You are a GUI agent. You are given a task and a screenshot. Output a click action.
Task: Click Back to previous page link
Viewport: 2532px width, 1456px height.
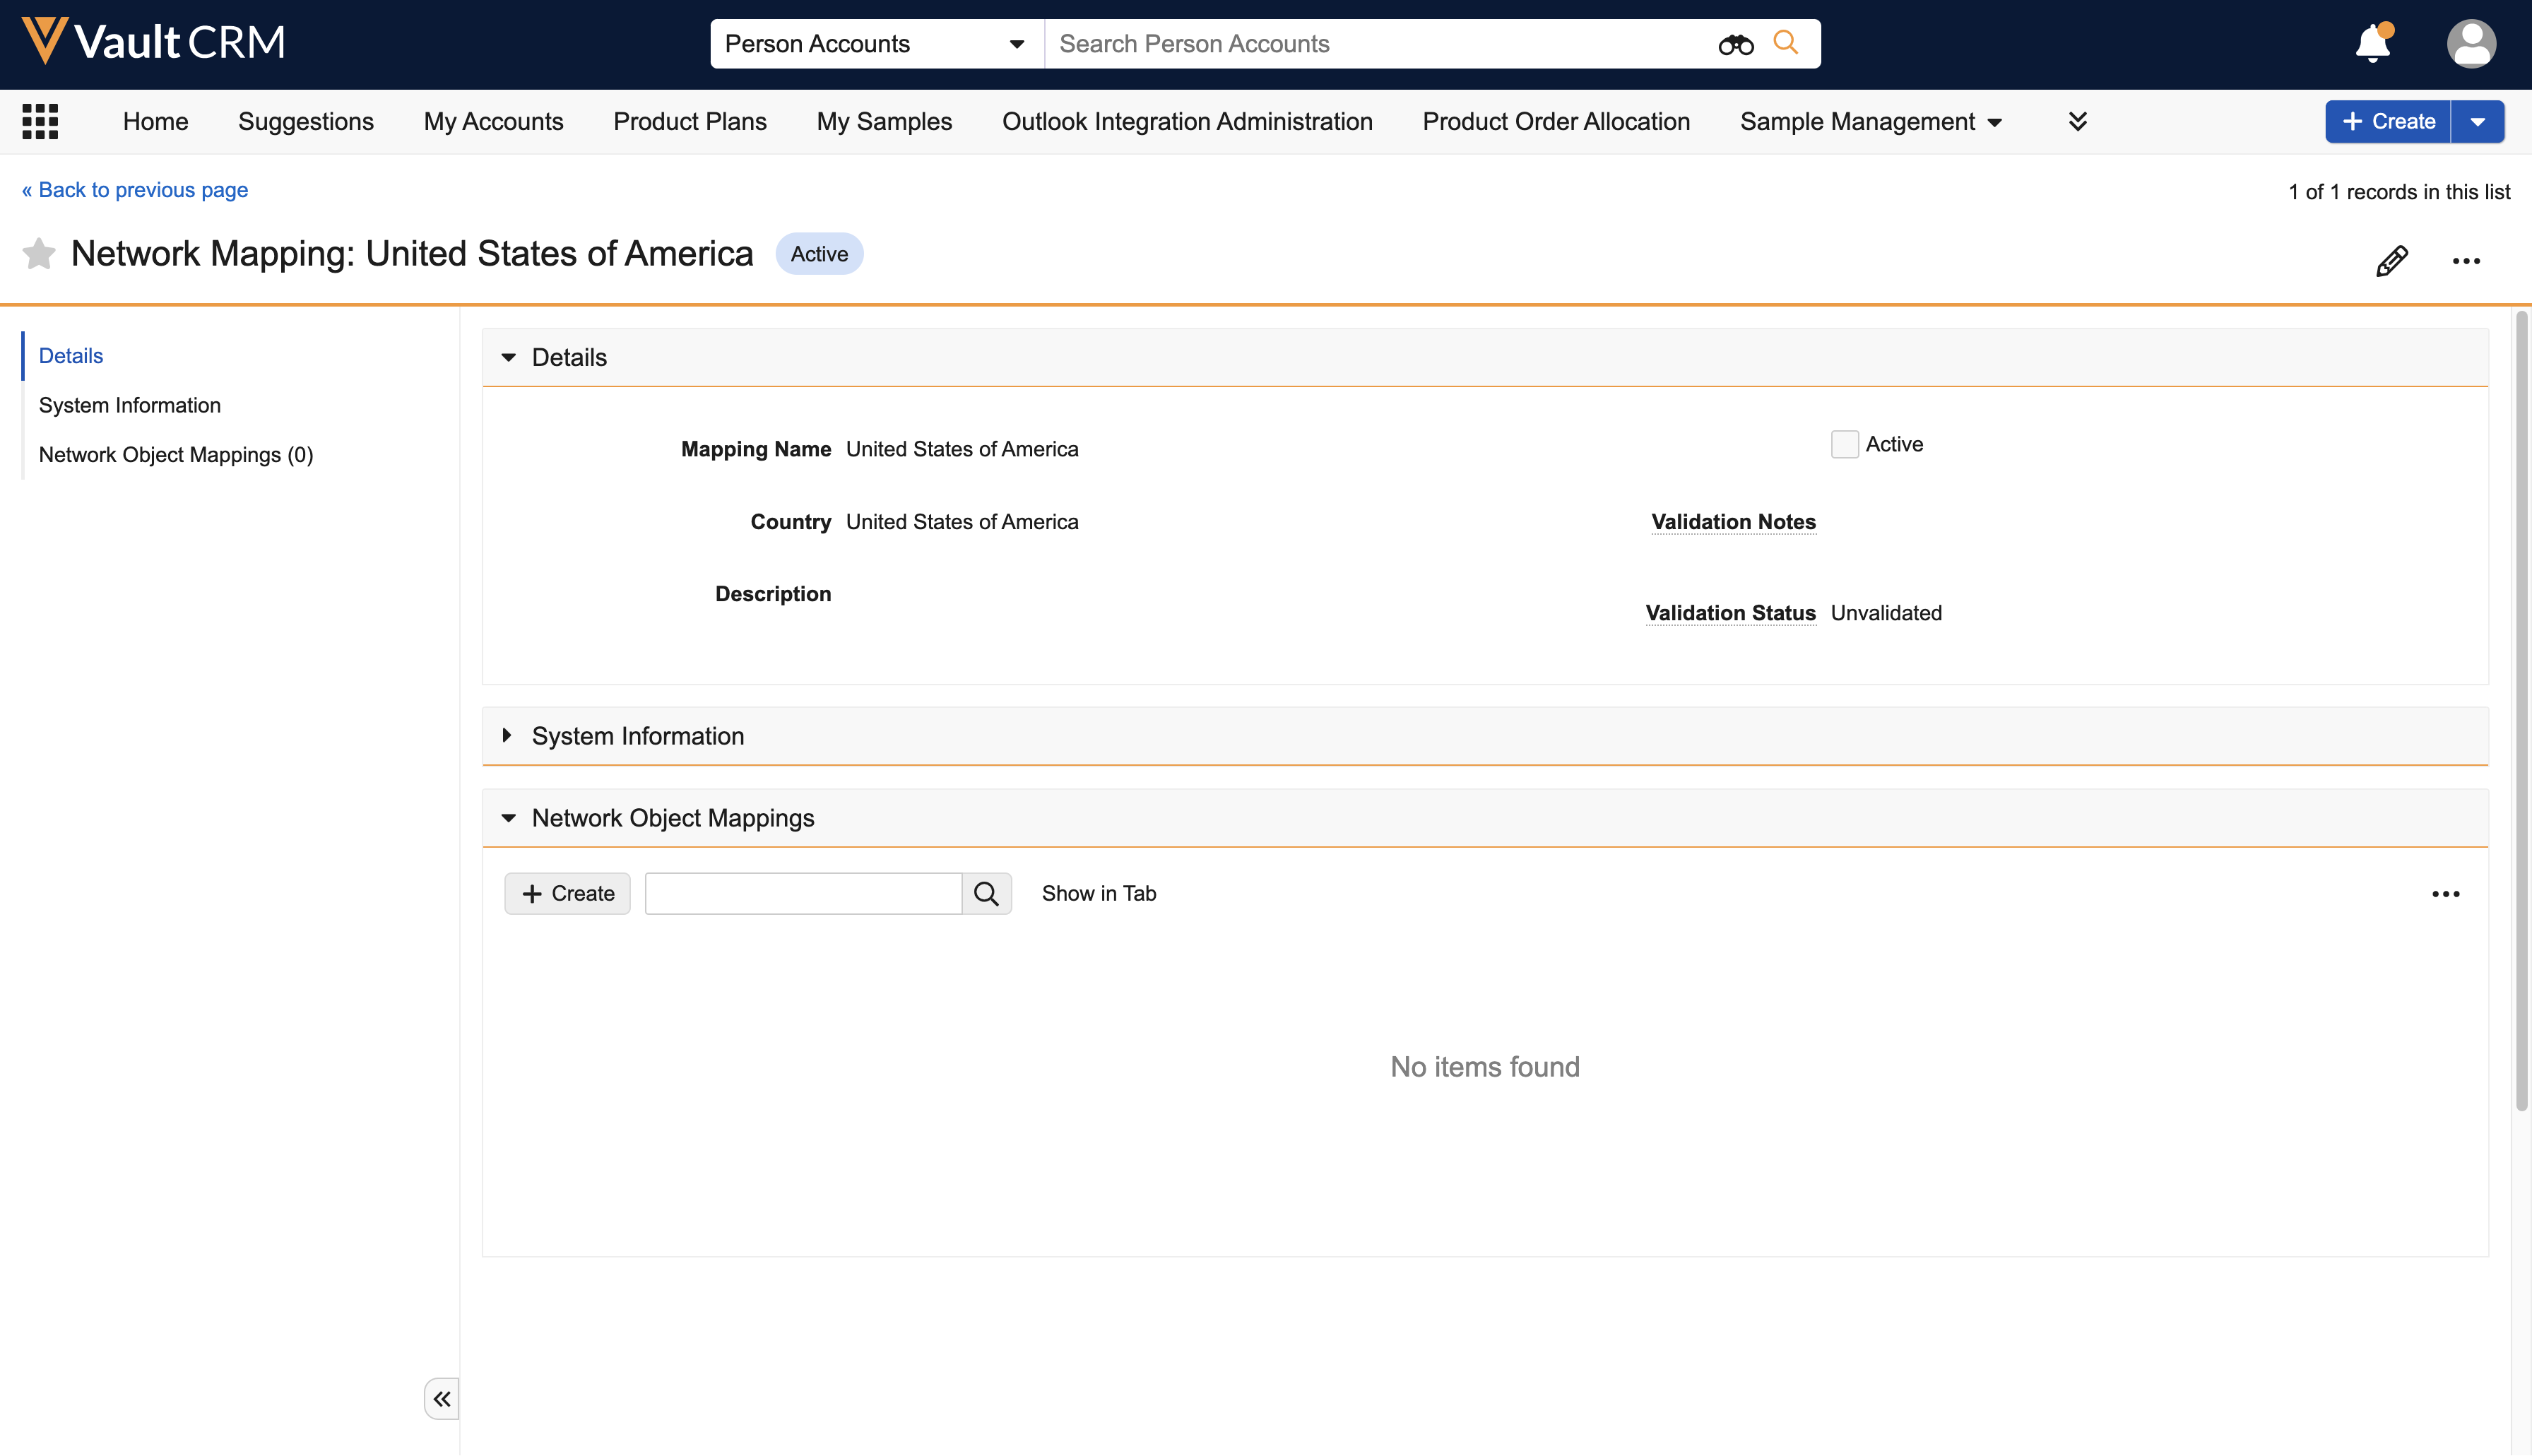coord(135,190)
